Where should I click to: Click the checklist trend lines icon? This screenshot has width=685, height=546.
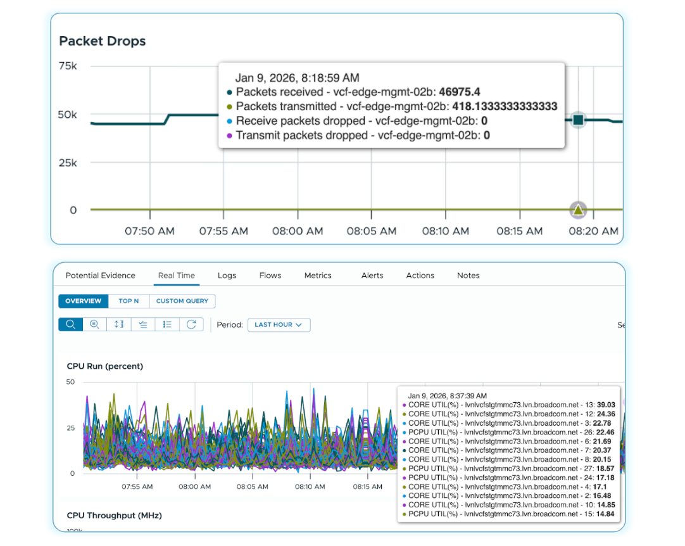click(x=143, y=324)
